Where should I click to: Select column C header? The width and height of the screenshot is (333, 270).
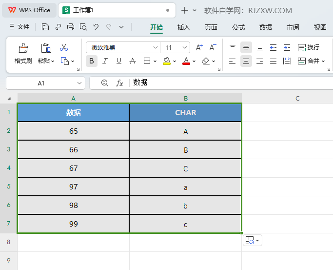(297, 99)
